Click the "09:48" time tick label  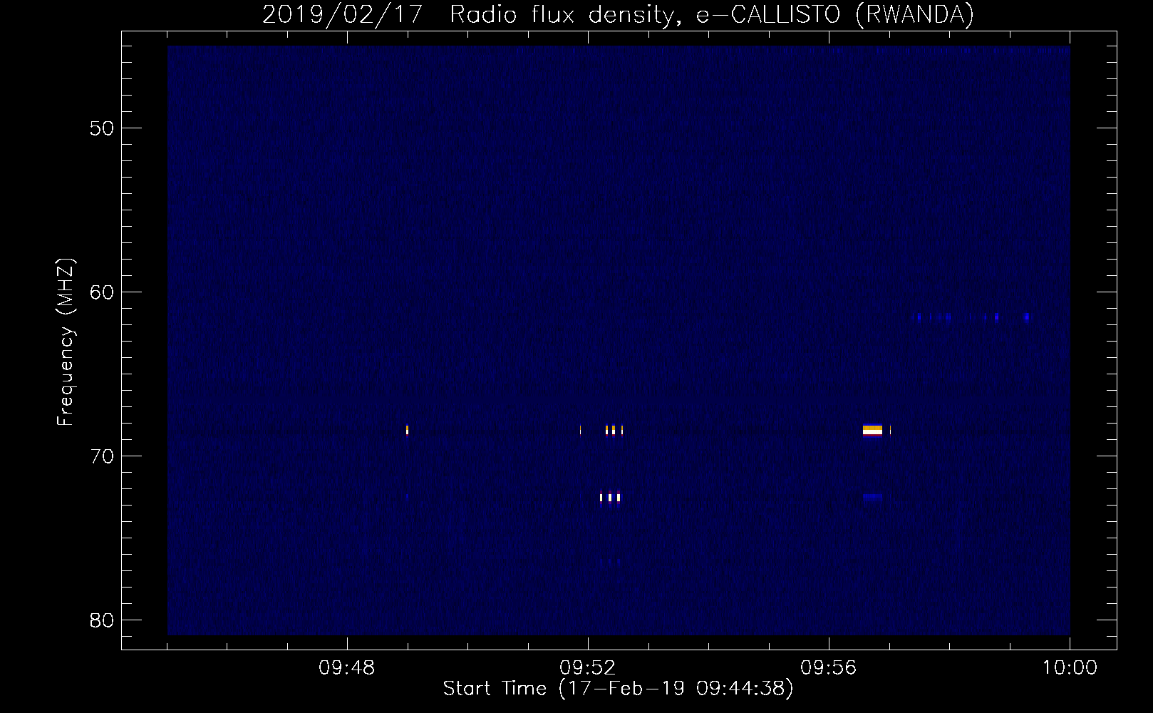pos(347,668)
